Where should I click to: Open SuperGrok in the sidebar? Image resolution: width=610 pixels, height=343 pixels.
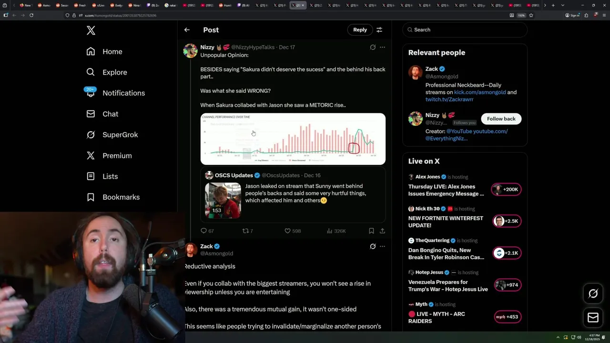(x=112, y=135)
